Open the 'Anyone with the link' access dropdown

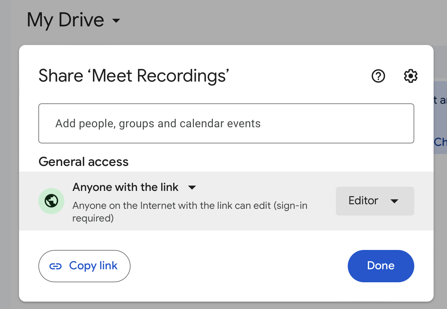pyautogui.click(x=192, y=187)
